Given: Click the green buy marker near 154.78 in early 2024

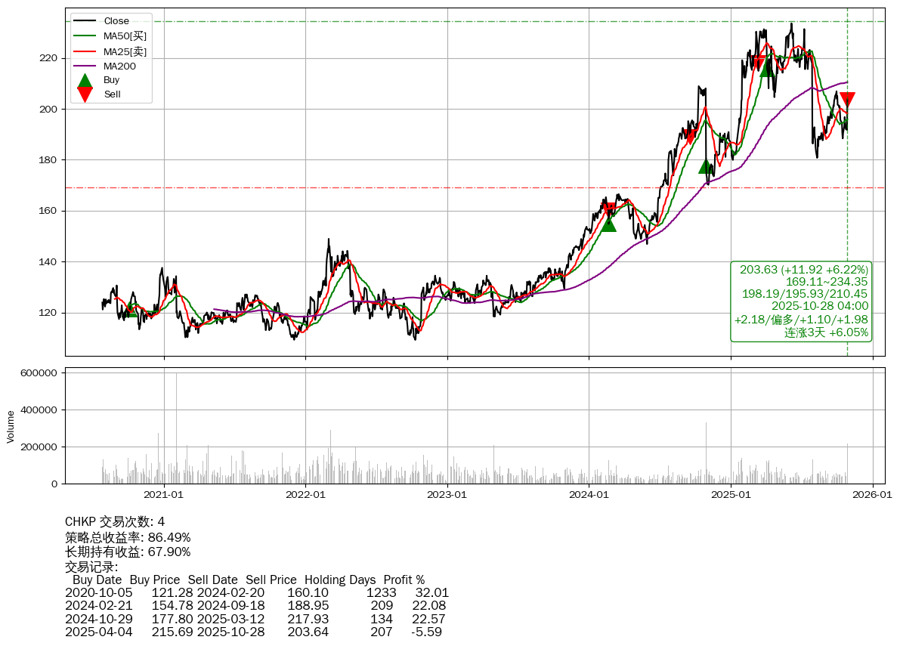Looking at the screenshot, I should [x=608, y=224].
